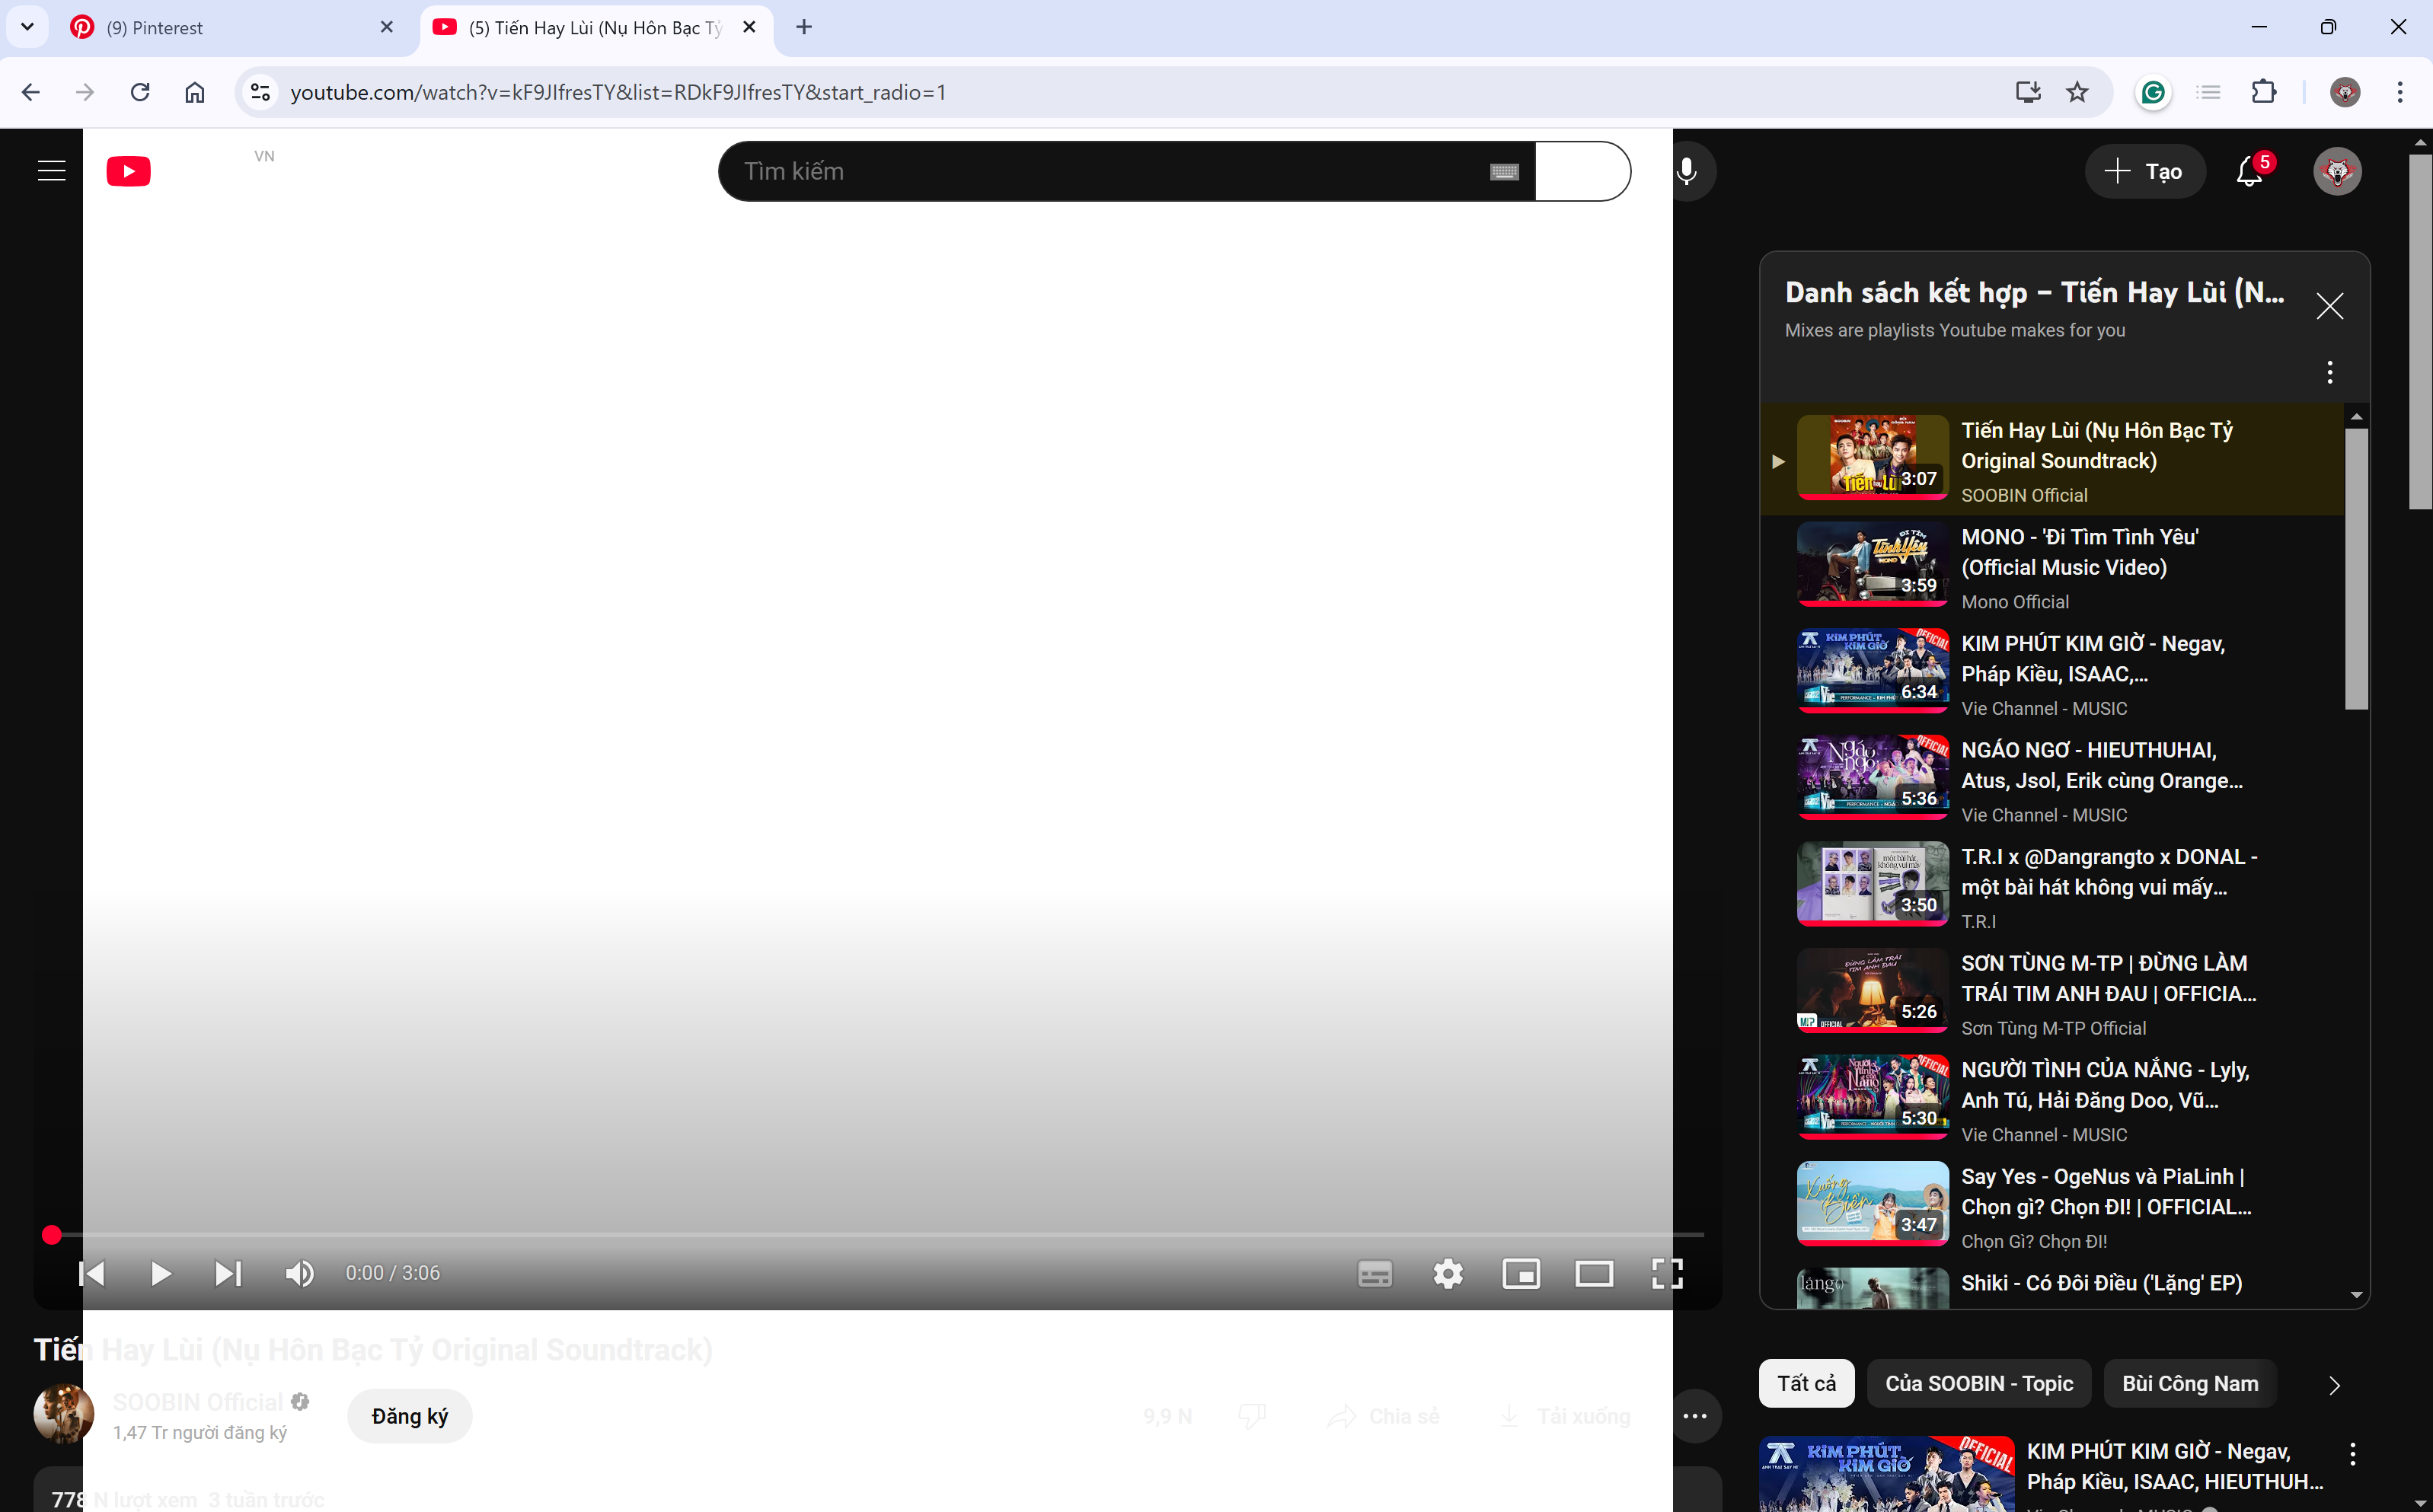The width and height of the screenshot is (2433, 1512).
Task: Open the notifications bell
Action: (2250, 171)
